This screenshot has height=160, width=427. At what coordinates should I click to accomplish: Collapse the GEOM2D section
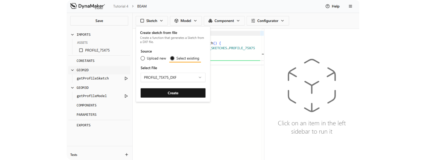(72, 70)
